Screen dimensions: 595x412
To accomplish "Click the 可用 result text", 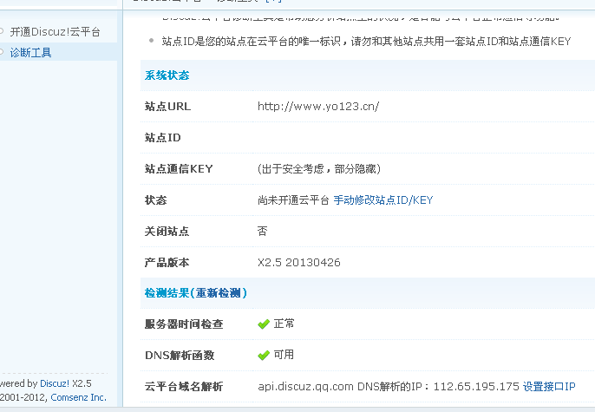I will (284, 355).
